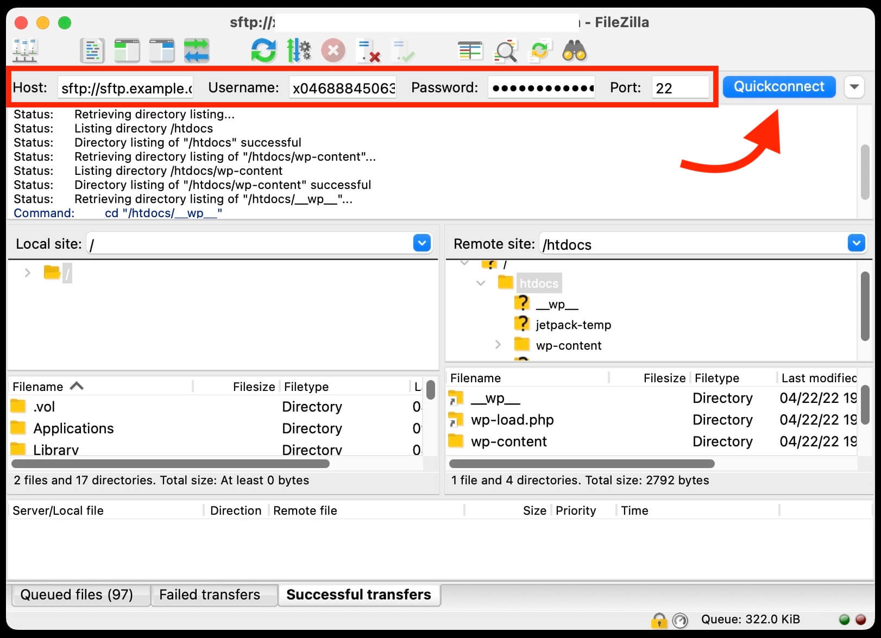Click the Quickconnect button
881x638 pixels.
coord(779,87)
